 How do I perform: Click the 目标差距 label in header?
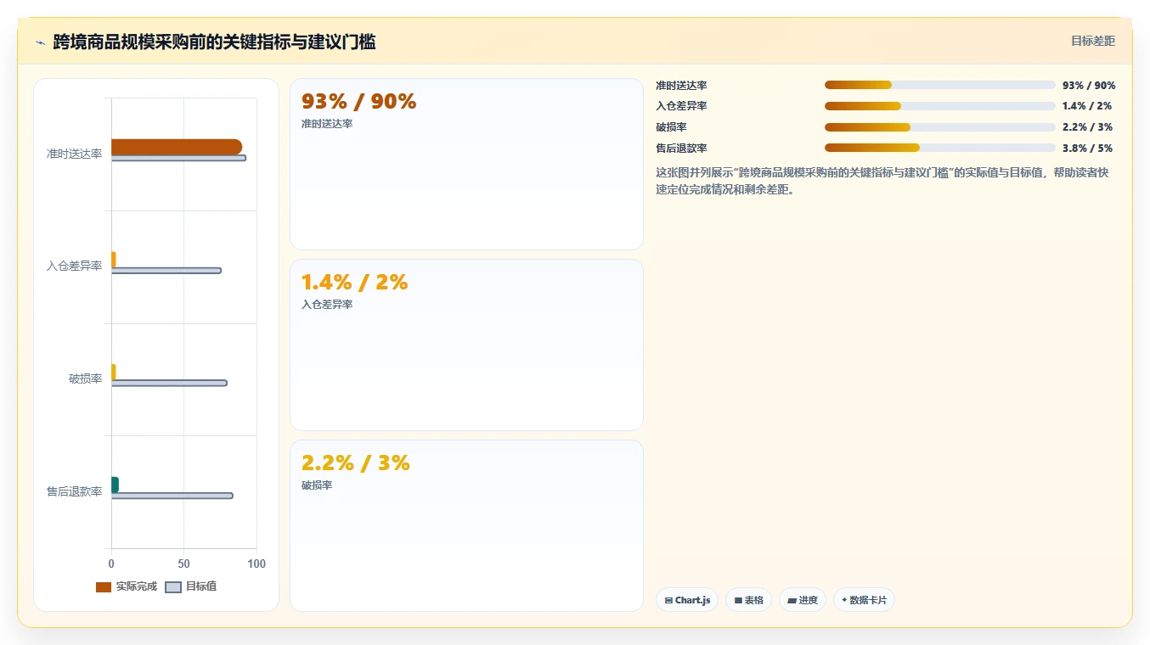point(1092,41)
